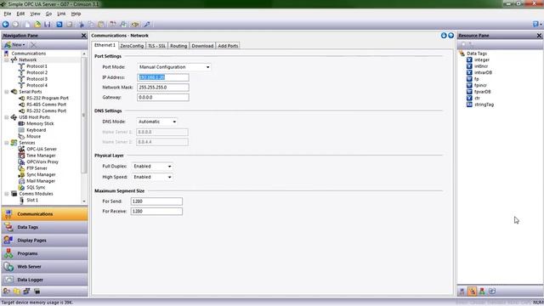
Task: Click the Gateway input field
Action: (x=163, y=98)
